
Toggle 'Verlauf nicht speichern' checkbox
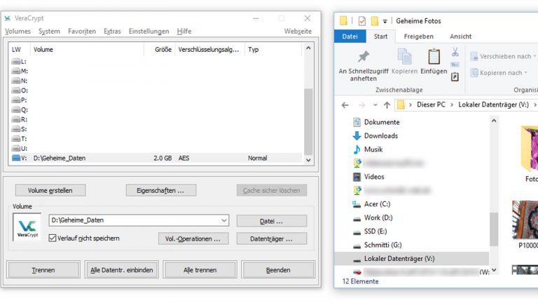(x=52, y=238)
